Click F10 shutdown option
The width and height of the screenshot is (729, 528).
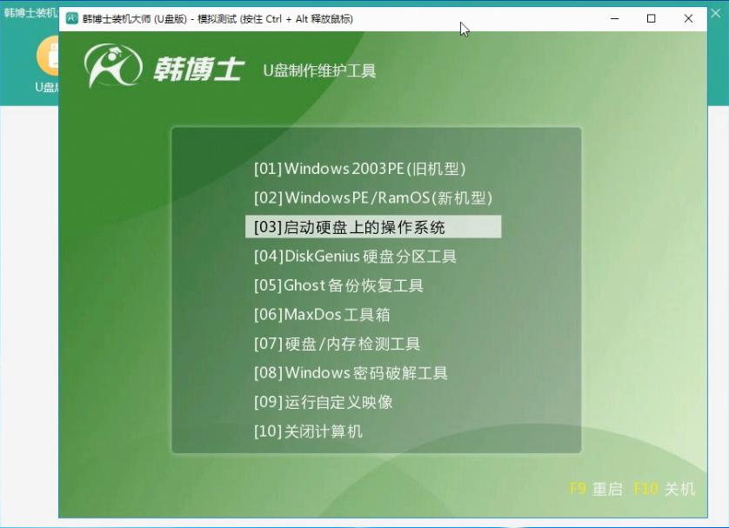point(665,489)
